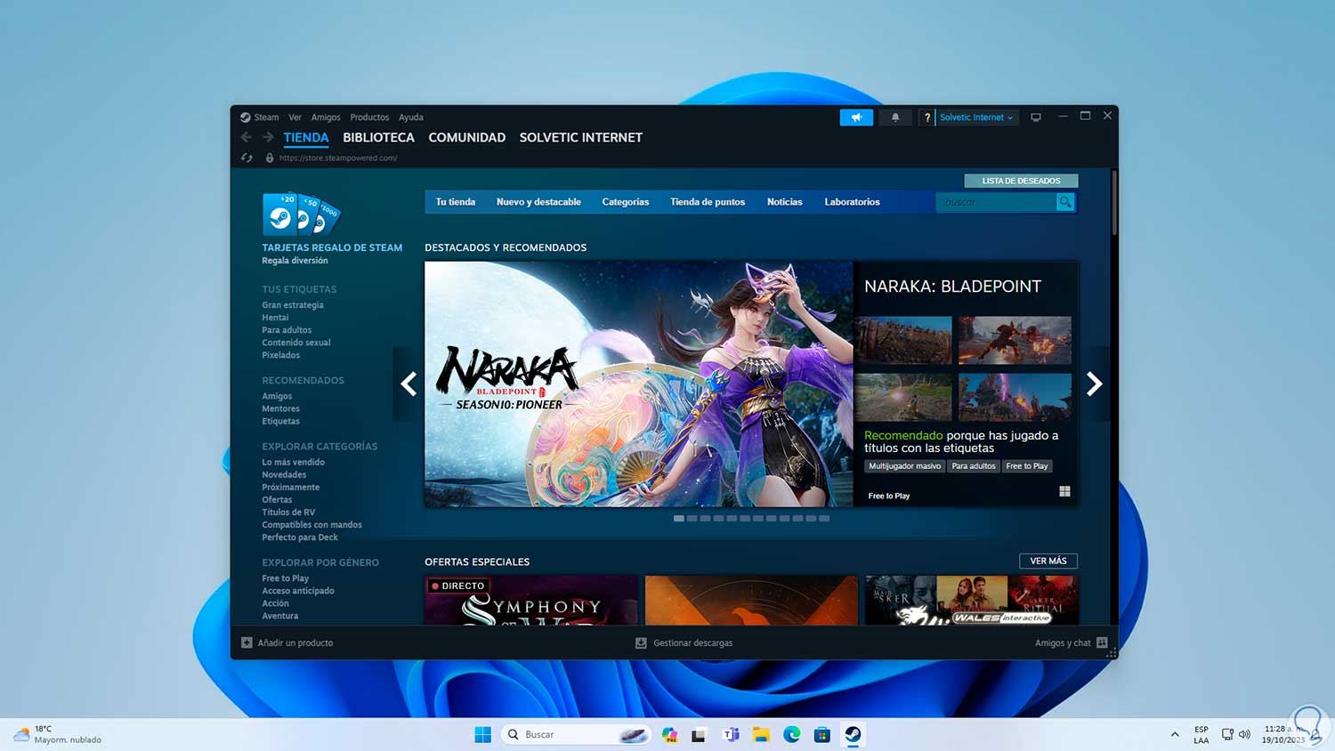
Task: Click the Multijugador masivo tag
Action: 904,466
